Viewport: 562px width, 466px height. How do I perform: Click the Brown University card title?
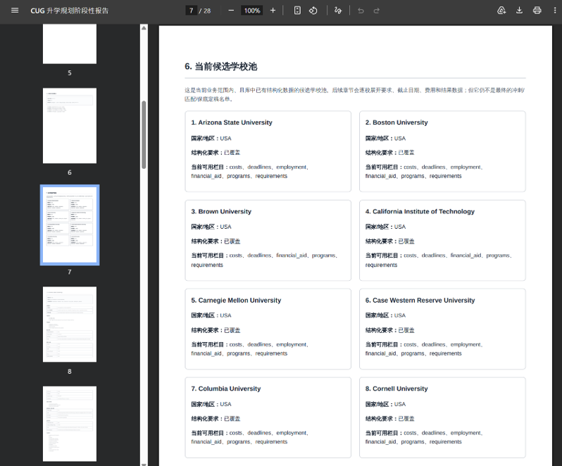(x=221, y=211)
